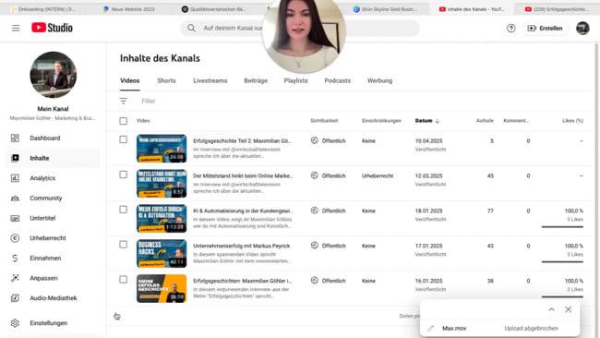The image size is (600, 338).
Task: Click the search magnifier icon
Action: [191, 28]
